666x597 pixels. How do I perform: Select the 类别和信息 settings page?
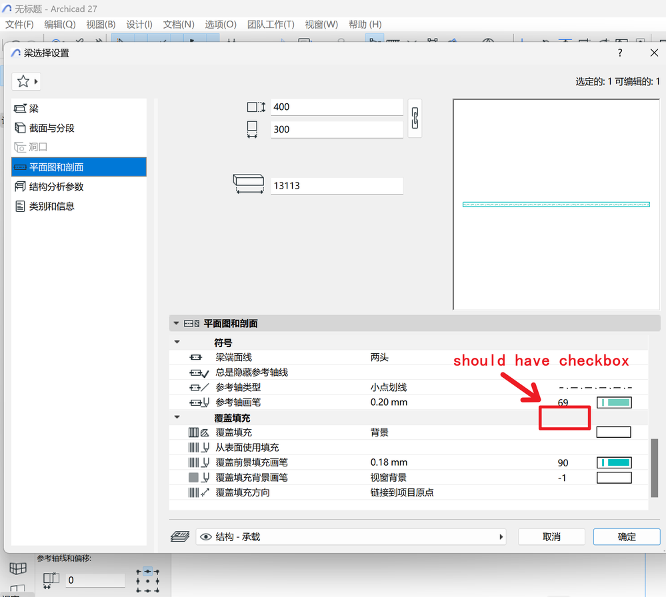pos(79,207)
